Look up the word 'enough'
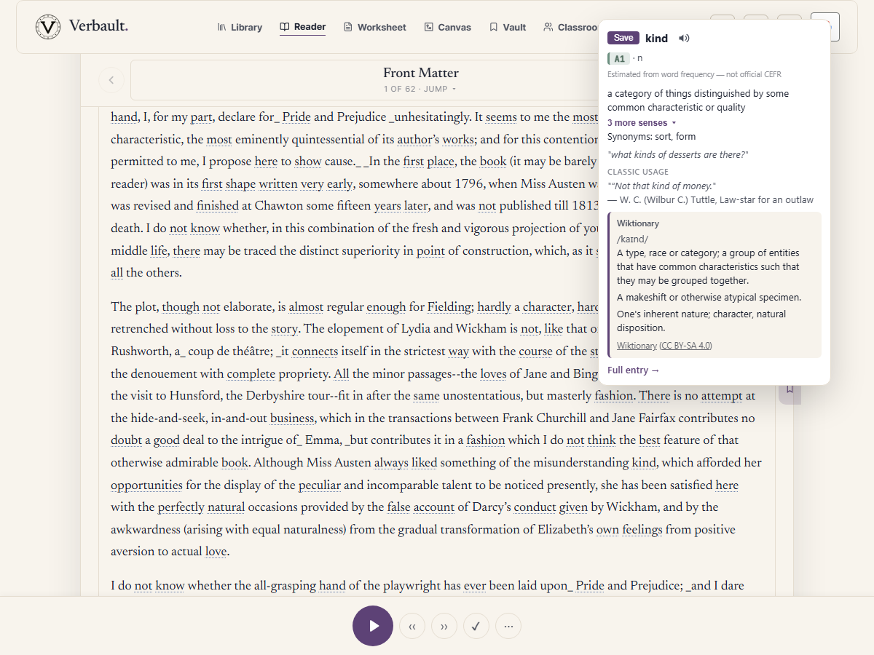This screenshot has width=874, height=655. coord(386,307)
